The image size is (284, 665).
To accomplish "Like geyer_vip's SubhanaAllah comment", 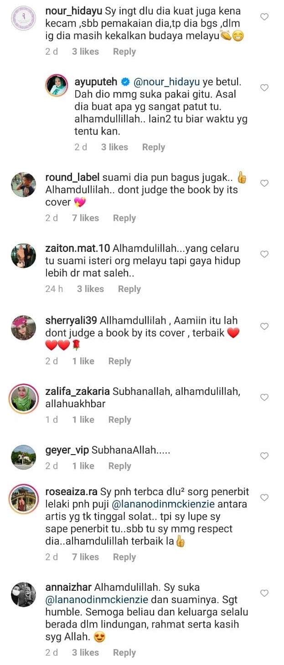I will (x=264, y=455).
